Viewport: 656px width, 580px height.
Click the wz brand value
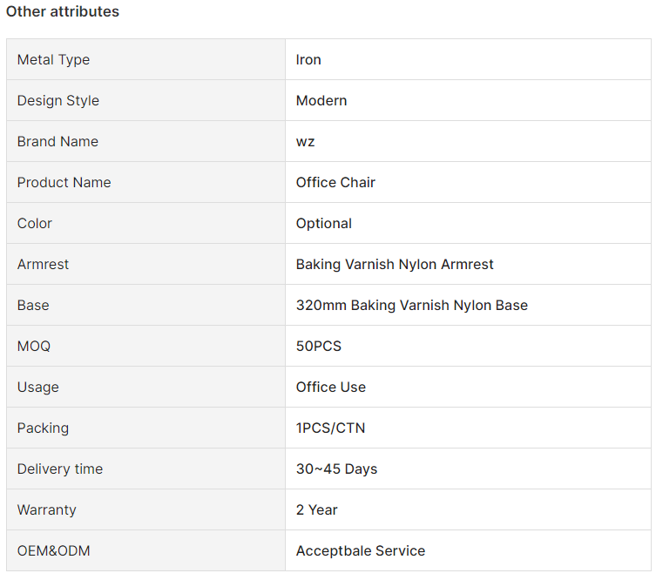[305, 142]
